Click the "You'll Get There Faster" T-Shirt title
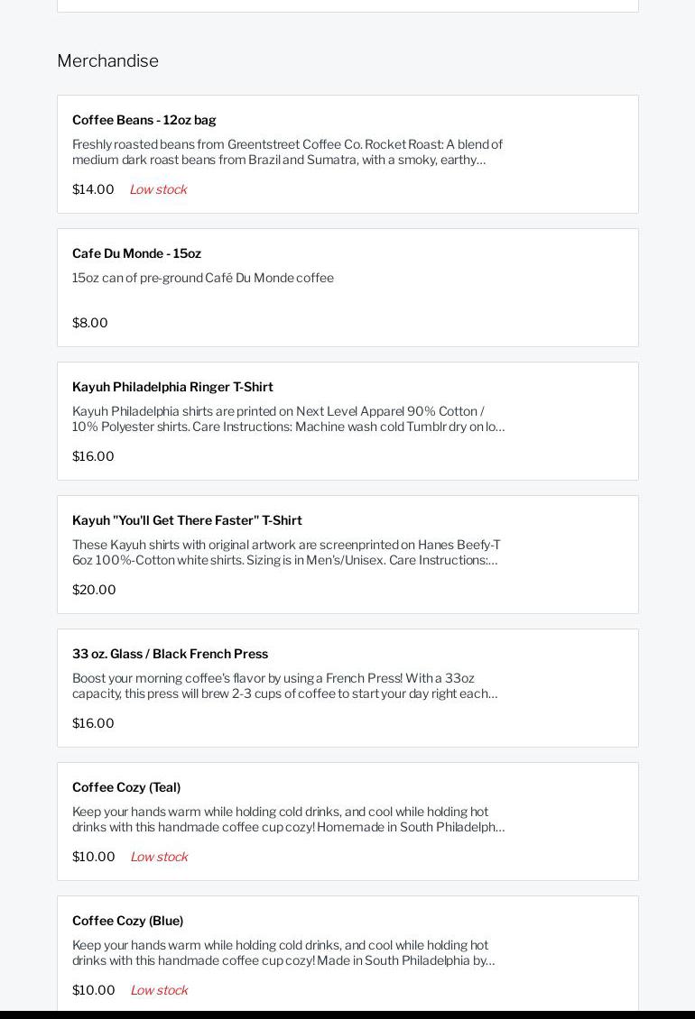 (x=187, y=520)
